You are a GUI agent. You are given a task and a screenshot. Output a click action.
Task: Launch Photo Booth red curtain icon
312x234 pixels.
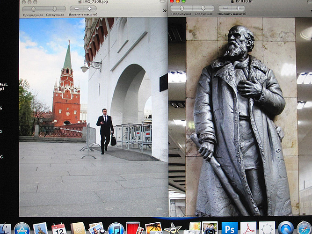coord(134,228)
